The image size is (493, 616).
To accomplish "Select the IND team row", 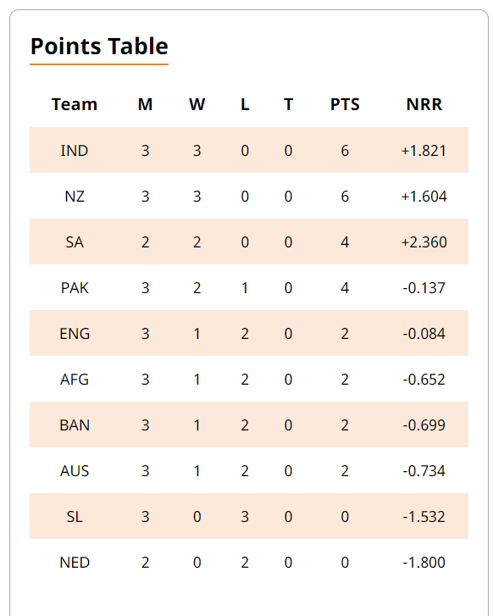I will 249,150.
